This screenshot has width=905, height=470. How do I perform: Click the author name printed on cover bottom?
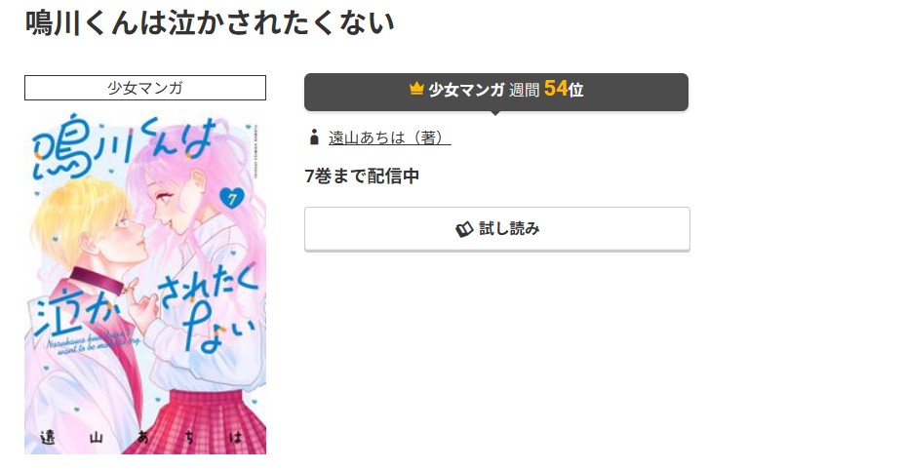(142, 437)
